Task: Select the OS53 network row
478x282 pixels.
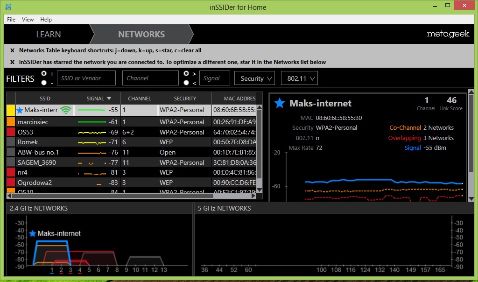Action: click(x=132, y=132)
